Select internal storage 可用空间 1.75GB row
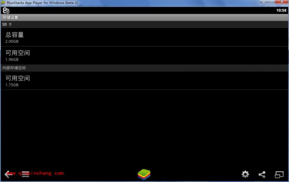 click(144, 81)
